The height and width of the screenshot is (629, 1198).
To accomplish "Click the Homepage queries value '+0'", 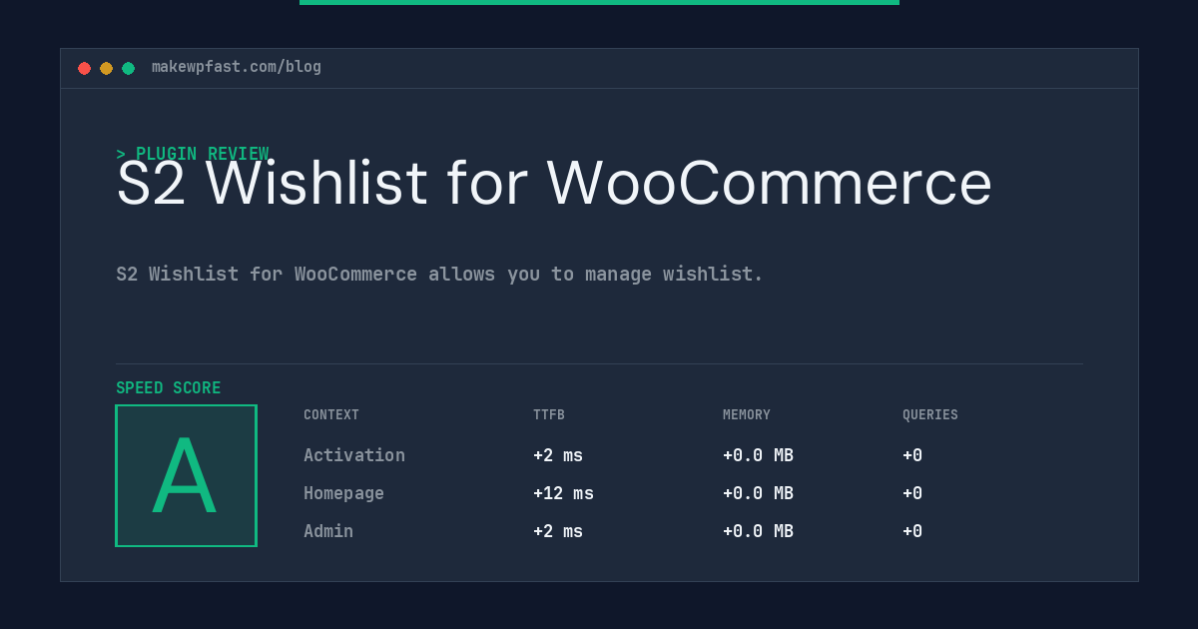I will coord(912,493).
